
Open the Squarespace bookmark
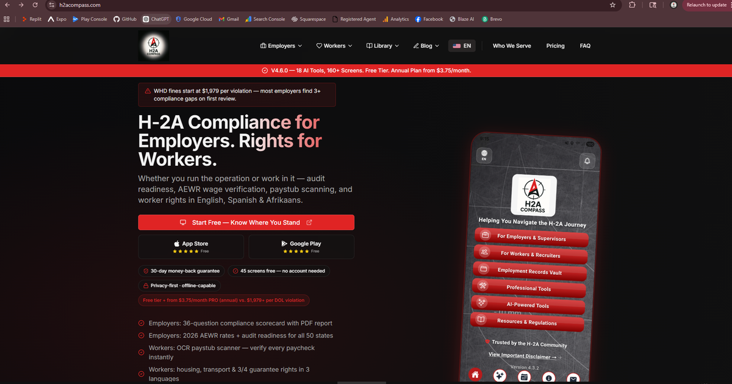pyautogui.click(x=309, y=19)
